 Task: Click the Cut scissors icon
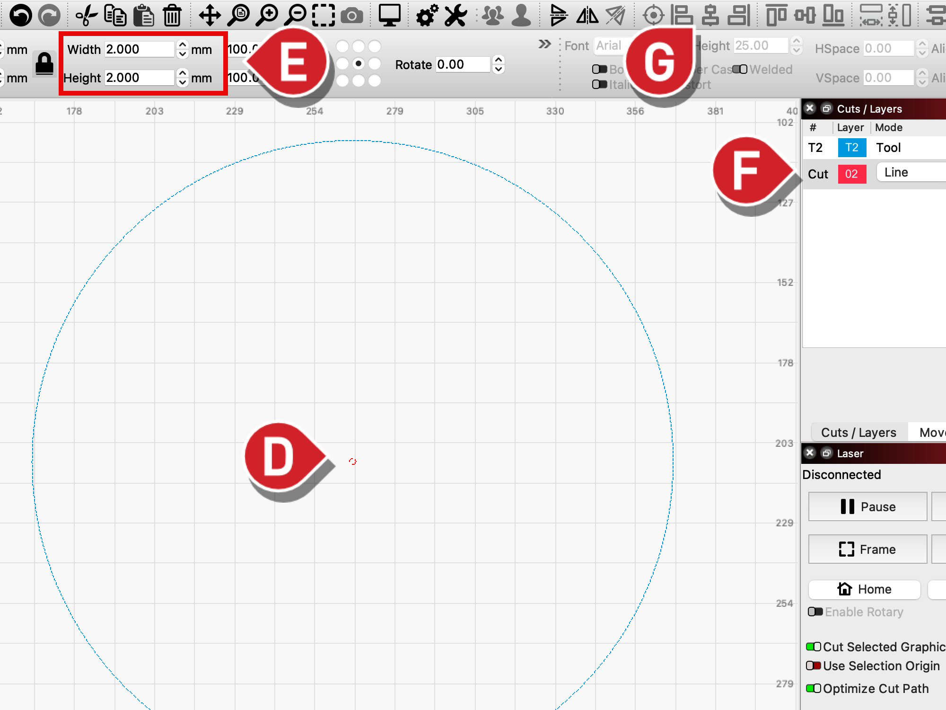click(87, 16)
